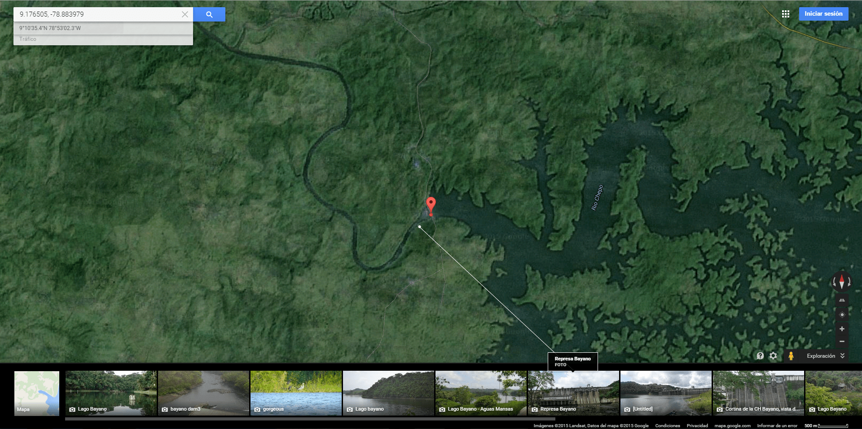This screenshot has height=429, width=862.
Task: Clear the search box with the X
Action: (185, 14)
